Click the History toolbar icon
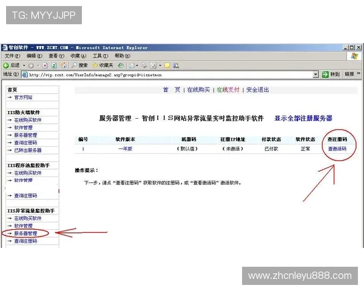This screenshot has width=364, height=291. (x=121, y=65)
